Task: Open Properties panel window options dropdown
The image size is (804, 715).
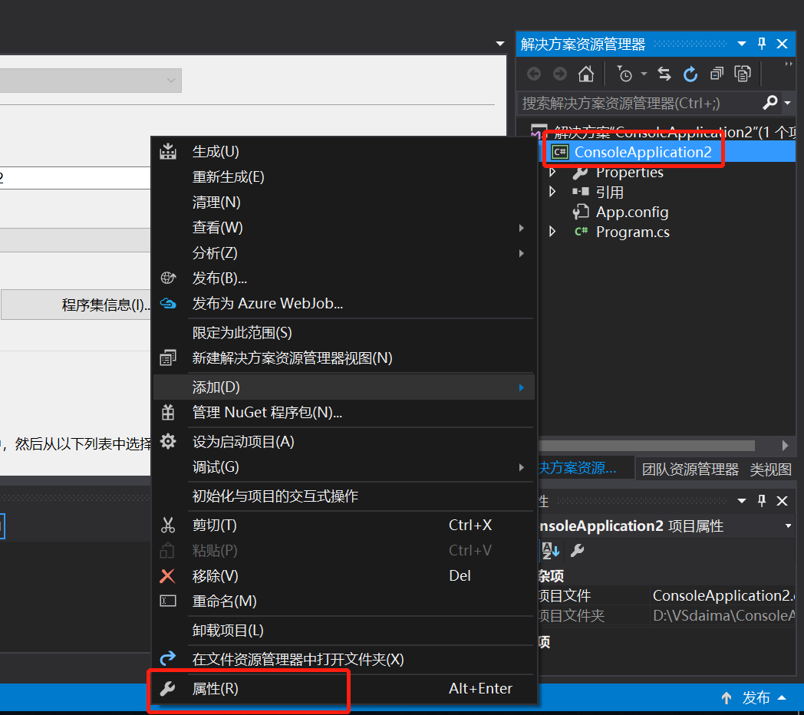Action: pos(741,501)
